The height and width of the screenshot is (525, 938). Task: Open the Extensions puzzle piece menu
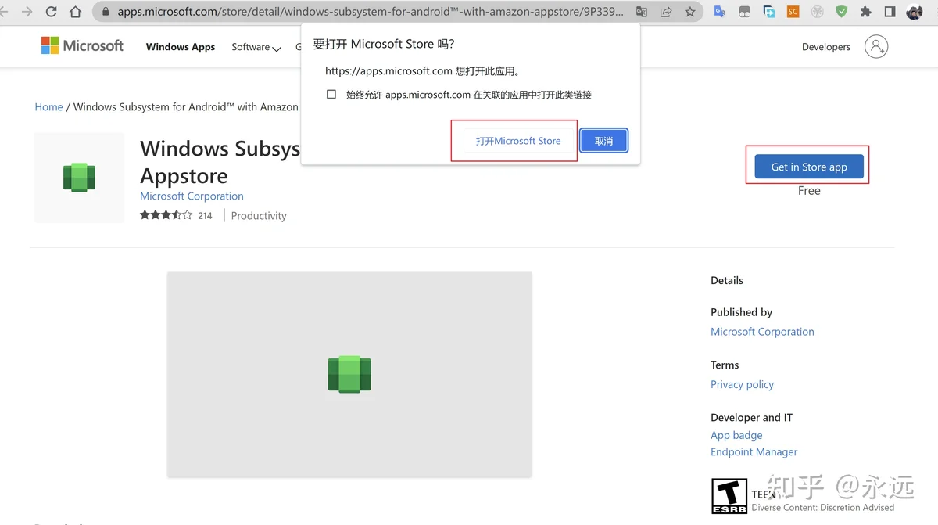[x=866, y=12]
